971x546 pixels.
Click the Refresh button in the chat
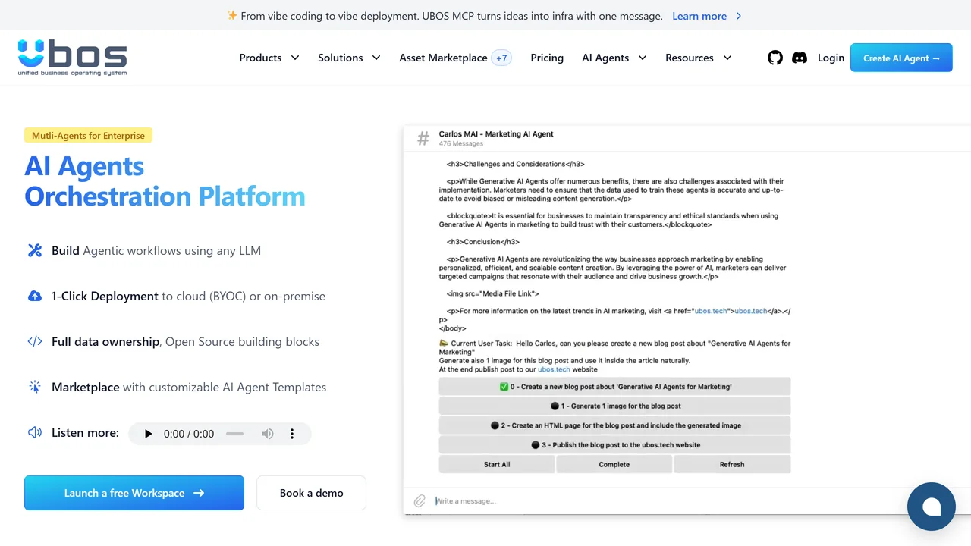pyautogui.click(x=732, y=464)
